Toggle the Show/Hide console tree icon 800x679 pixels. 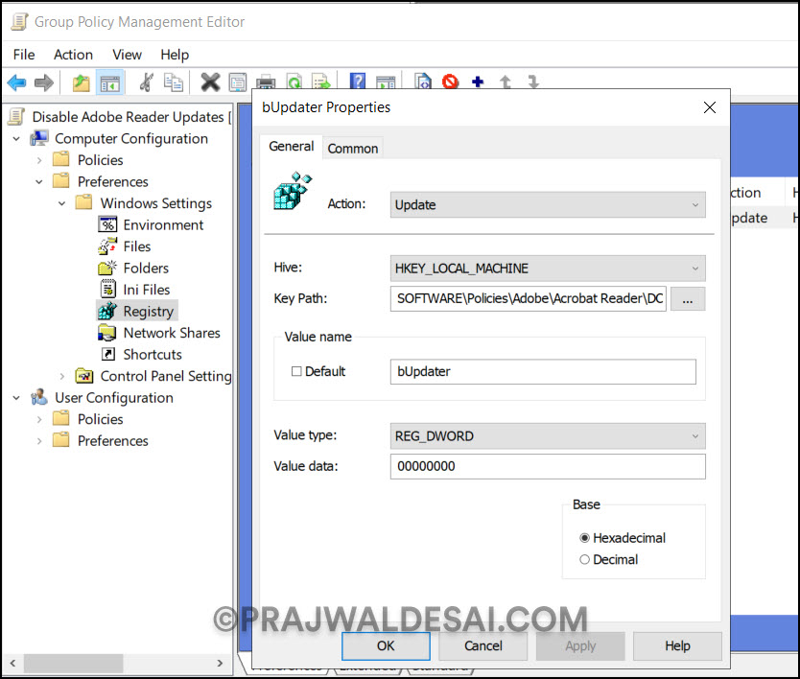click(x=109, y=82)
